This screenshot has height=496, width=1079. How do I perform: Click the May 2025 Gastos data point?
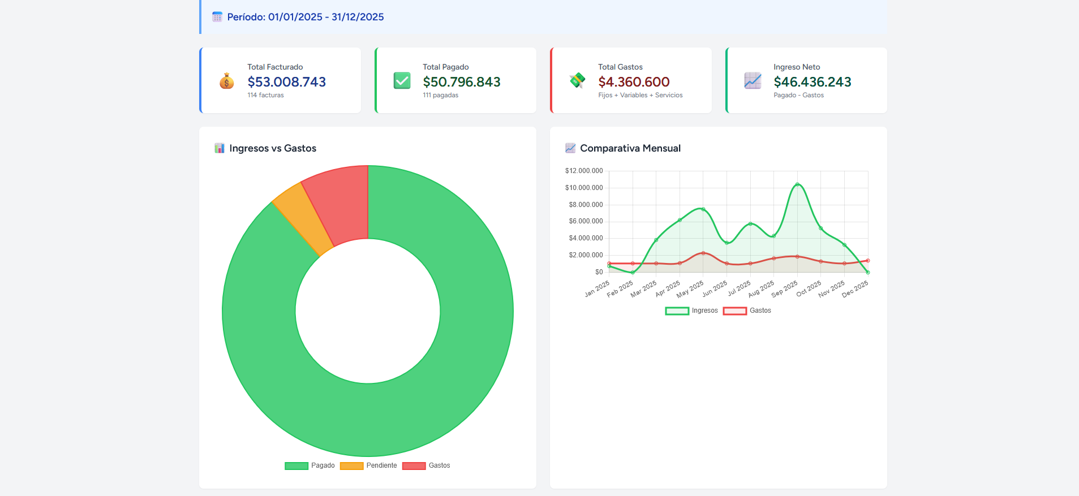(x=703, y=253)
